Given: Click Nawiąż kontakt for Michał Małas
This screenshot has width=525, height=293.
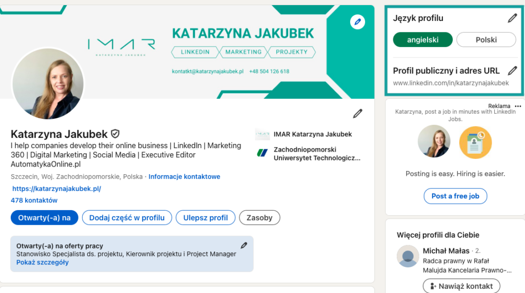Looking at the screenshot, I should [461, 286].
